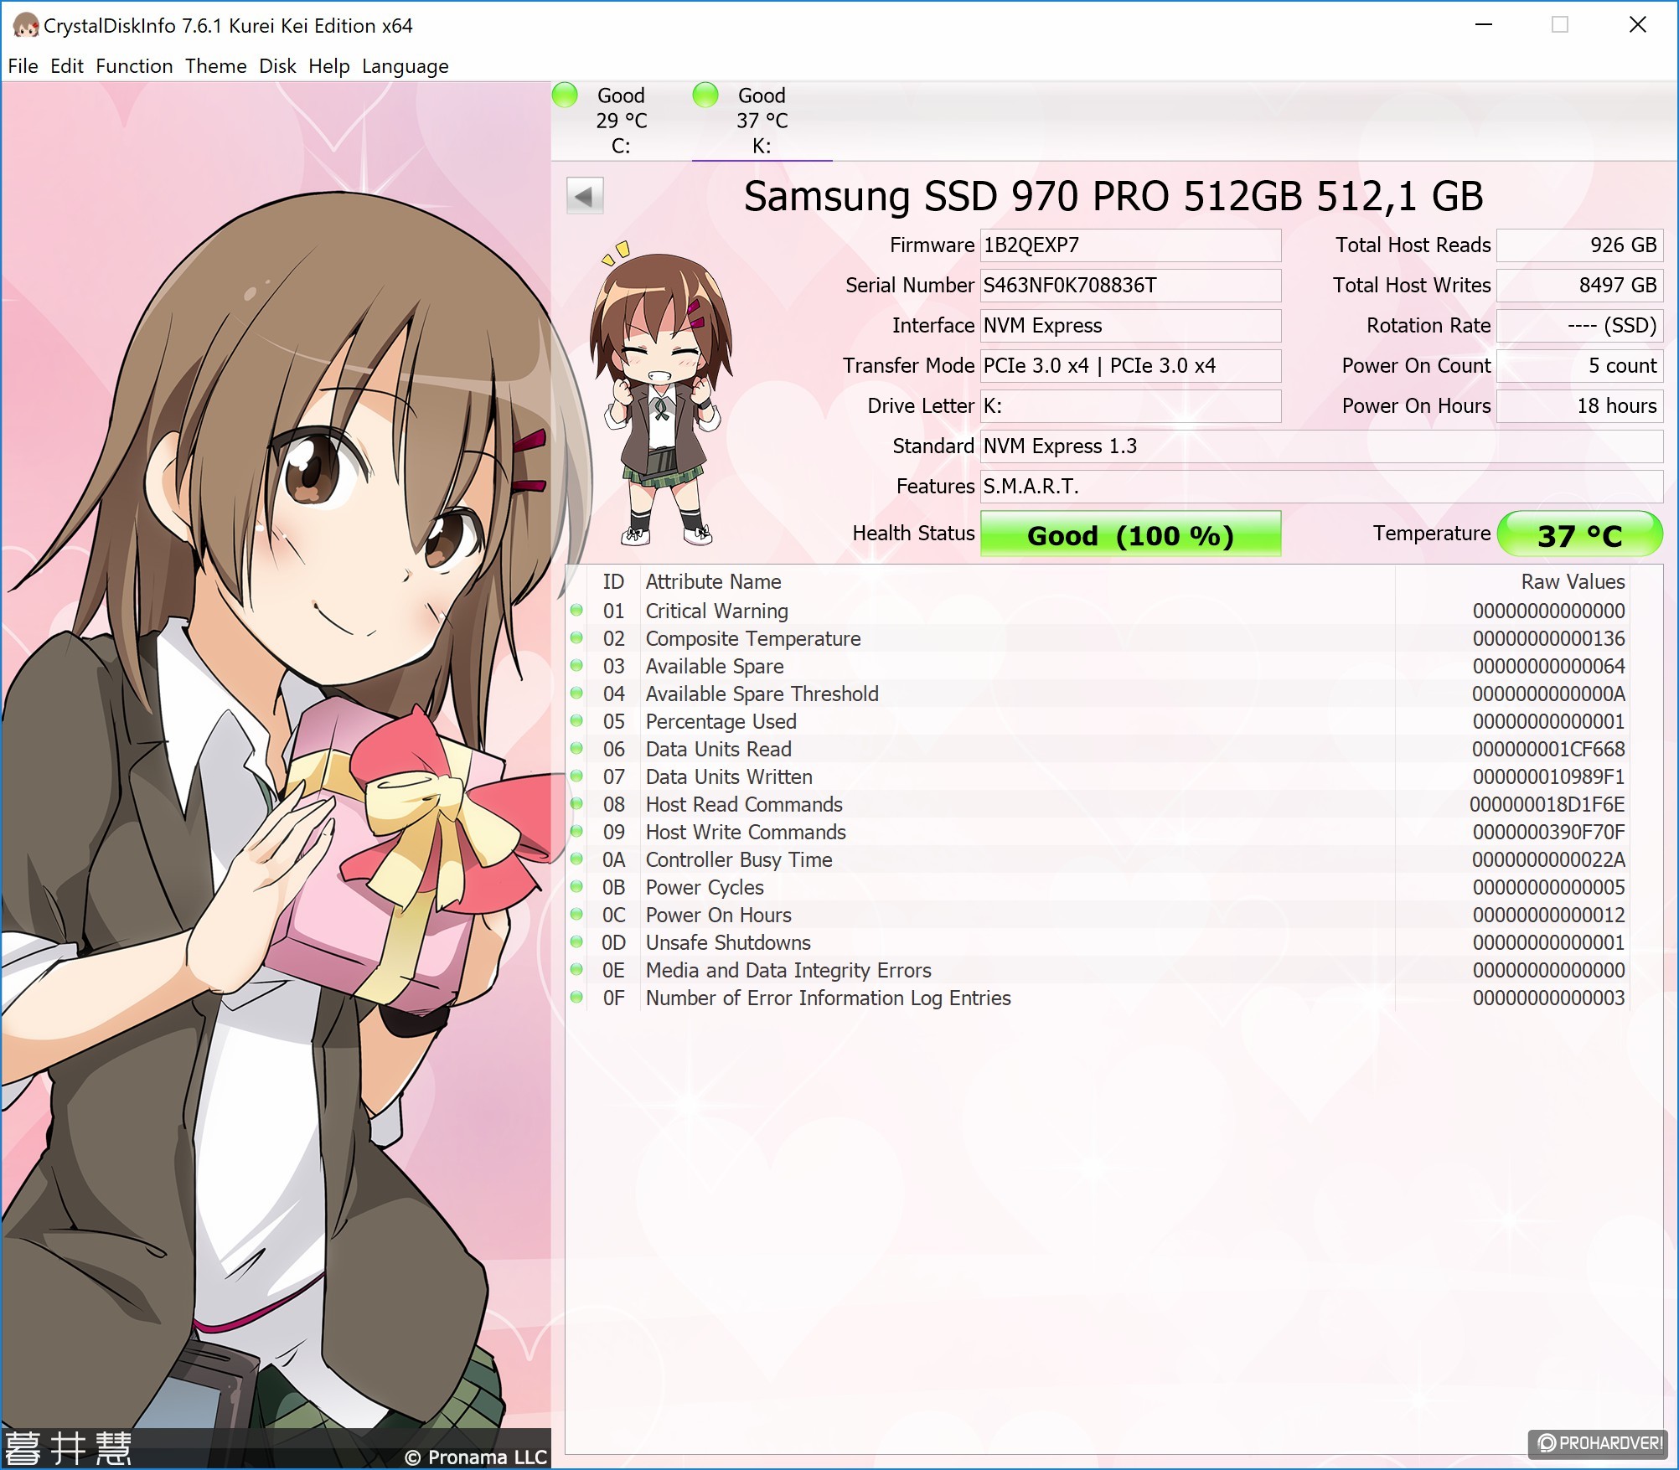This screenshot has width=1679, height=1470.
Task: Click the previous disk arrow button
Action: [x=585, y=197]
